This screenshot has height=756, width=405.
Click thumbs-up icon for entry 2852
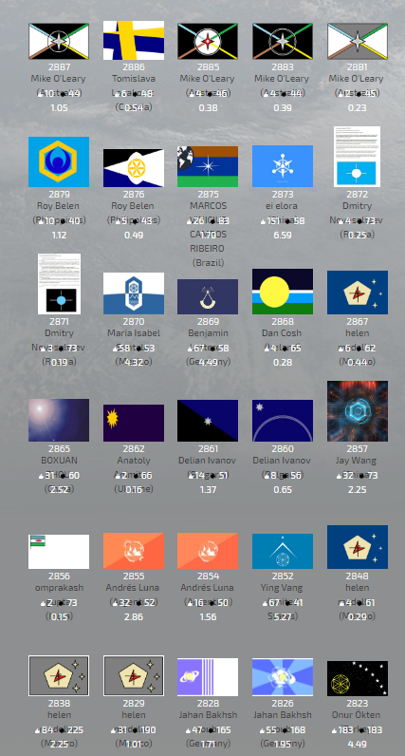click(x=264, y=603)
